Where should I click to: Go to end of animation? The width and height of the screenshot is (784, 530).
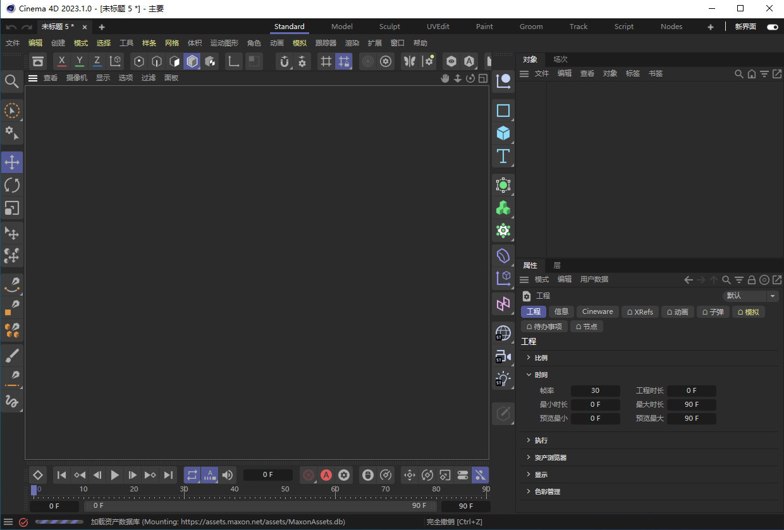click(x=168, y=475)
